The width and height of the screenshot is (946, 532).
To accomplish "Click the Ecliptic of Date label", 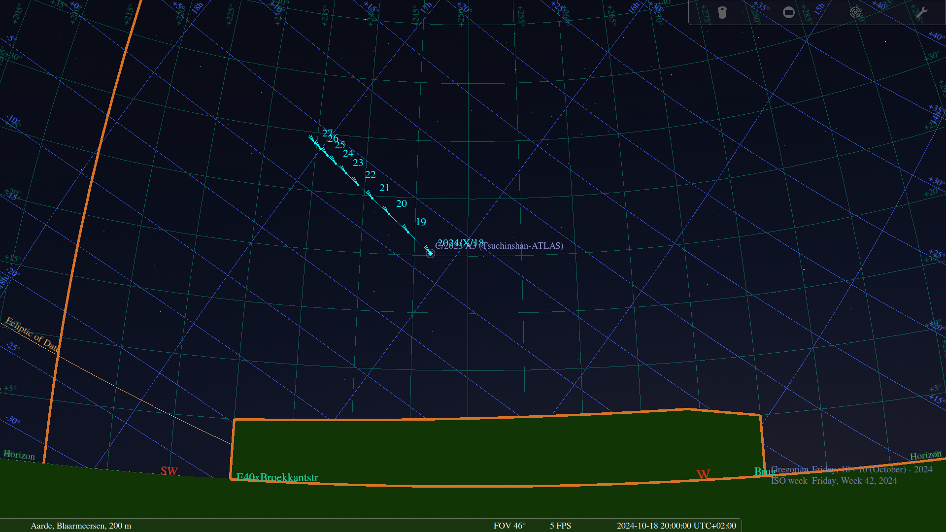I will tap(32, 335).
